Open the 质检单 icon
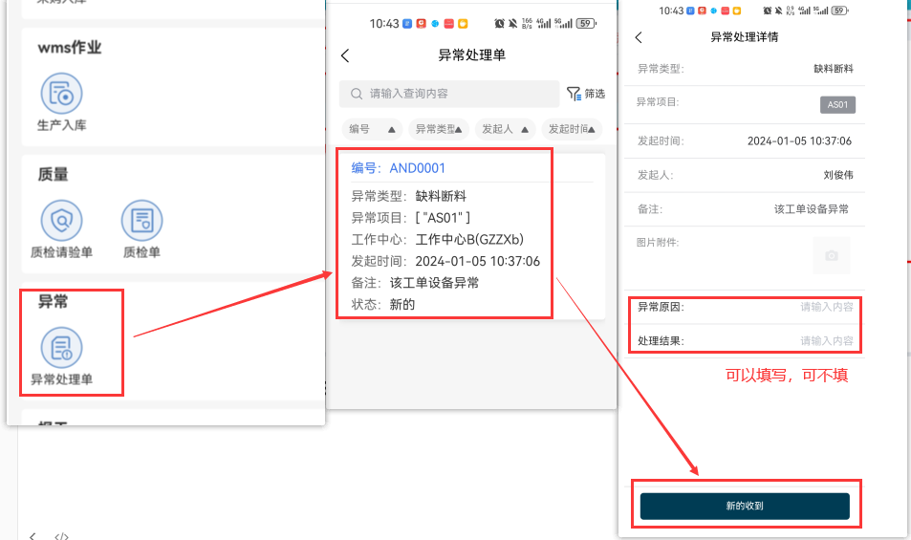This screenshot has width=911, height=540. [x=141, y=222]
